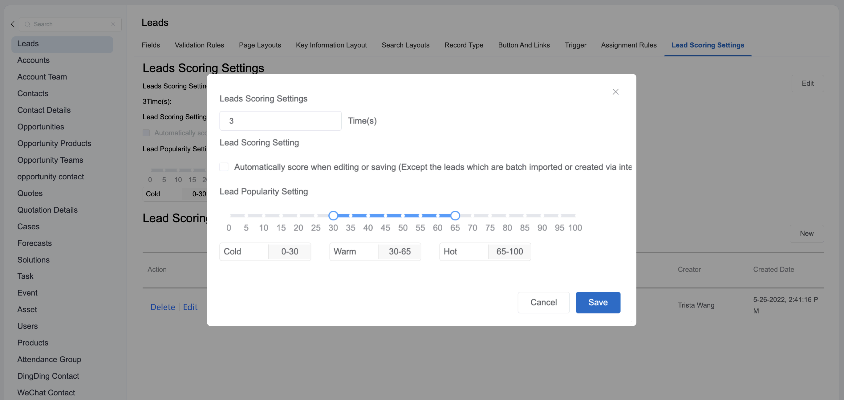Open the Assignment Rules tab
844x400 pixels.
tap(628, 45)
